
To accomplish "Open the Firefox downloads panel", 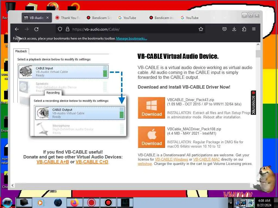I will (234, 29).
